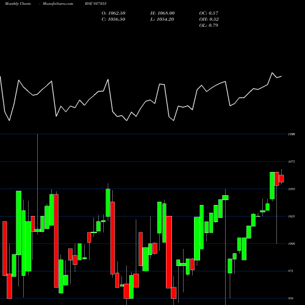Click the "BSE 937335" symbol text
This screenshot has height=305, width=305.
pos(96,4)
